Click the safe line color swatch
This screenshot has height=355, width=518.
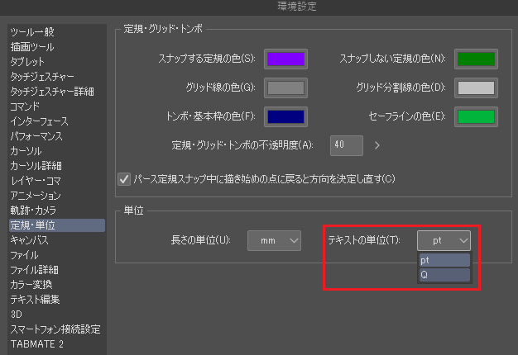click(476, 116)
